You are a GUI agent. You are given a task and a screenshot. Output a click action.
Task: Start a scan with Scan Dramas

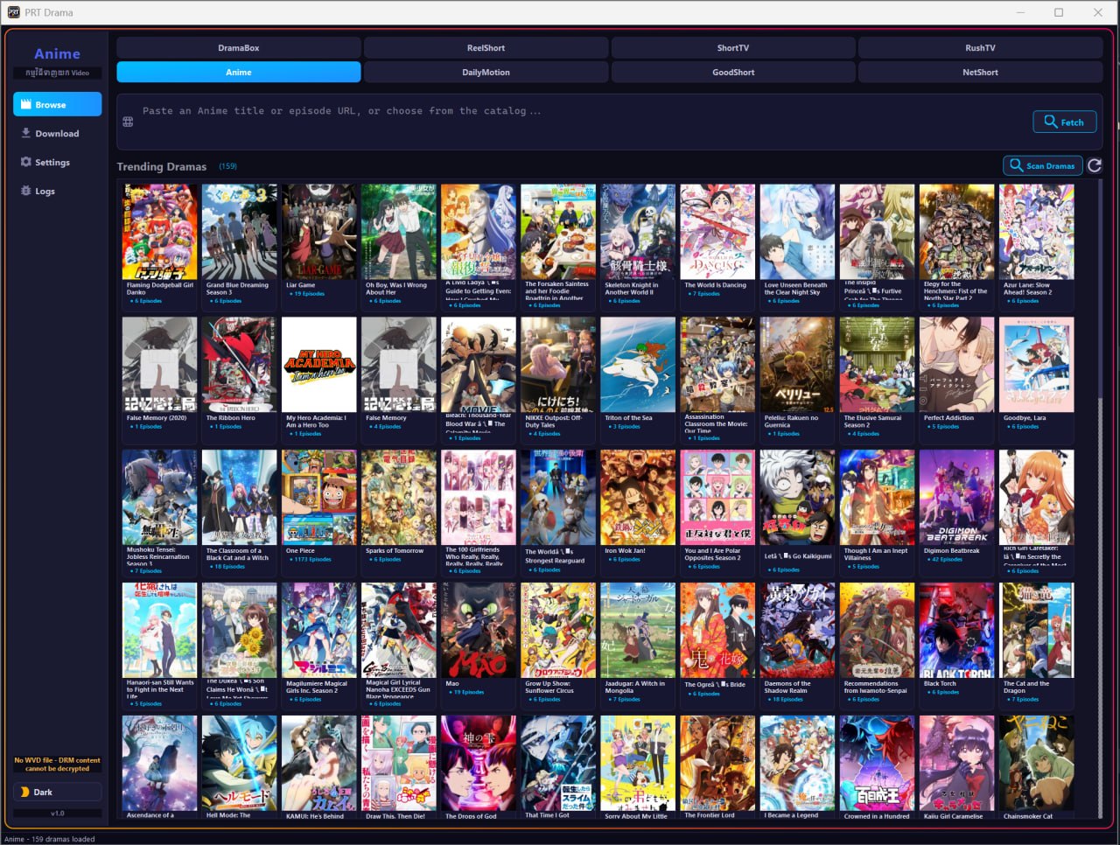(1042, 165)
